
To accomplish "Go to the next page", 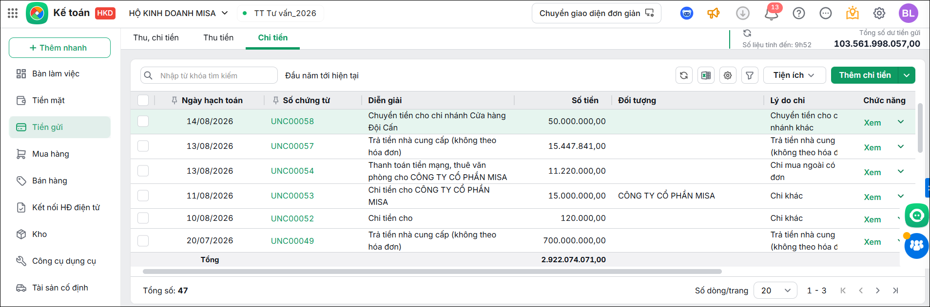I will 878,290.
